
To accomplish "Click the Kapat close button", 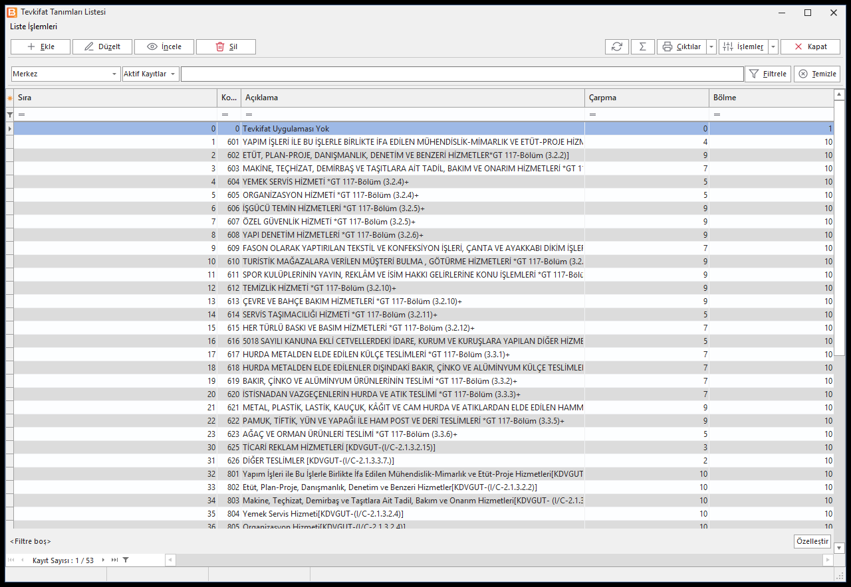I will tap(810, 46).
